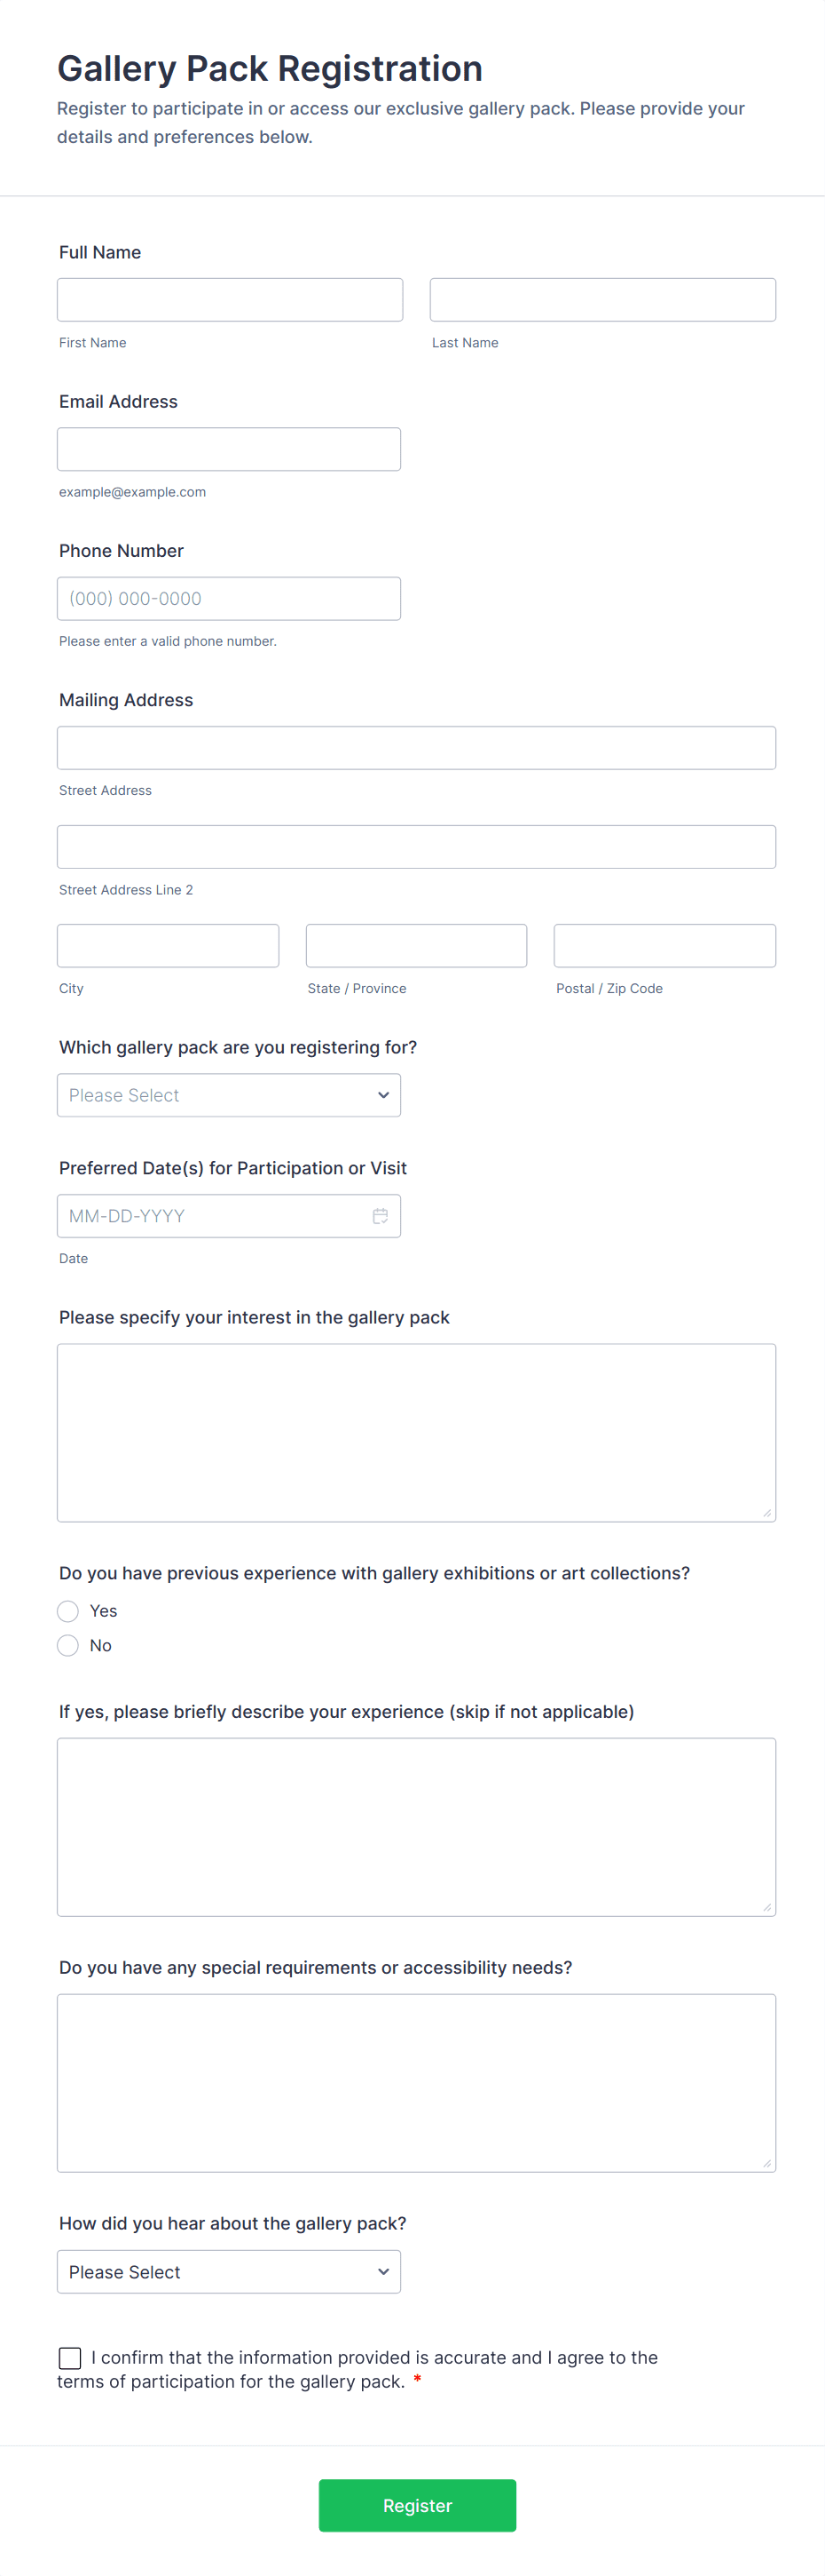
Task: Focus the Postal / Zip Code field
Action: coord(664,946)
